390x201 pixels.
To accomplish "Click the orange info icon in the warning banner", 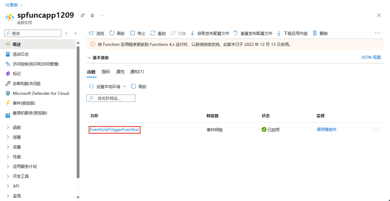I will (x=93, y=44).
